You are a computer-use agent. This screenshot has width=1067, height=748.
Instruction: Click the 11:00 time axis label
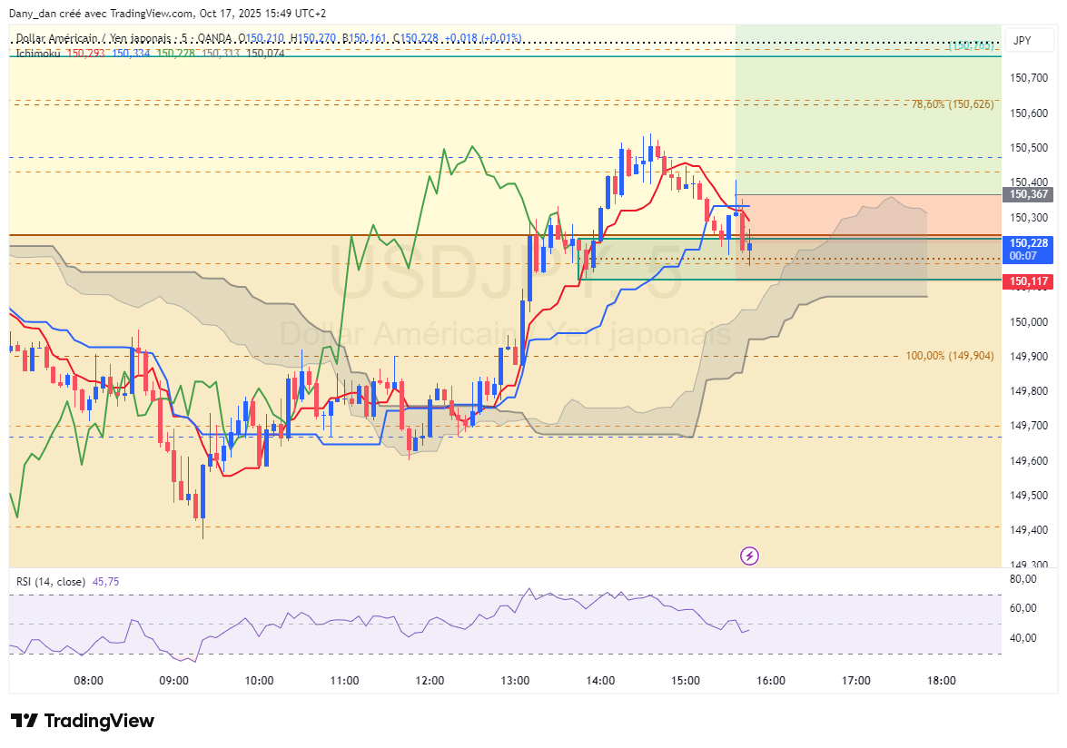[344, 682]
